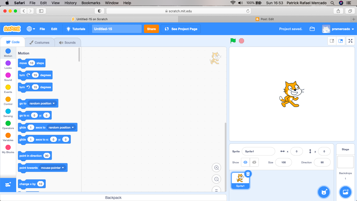Open the Wi-Fi menu bar icon
This screenshot has width=357, height=201.
(x=233, y=3)
